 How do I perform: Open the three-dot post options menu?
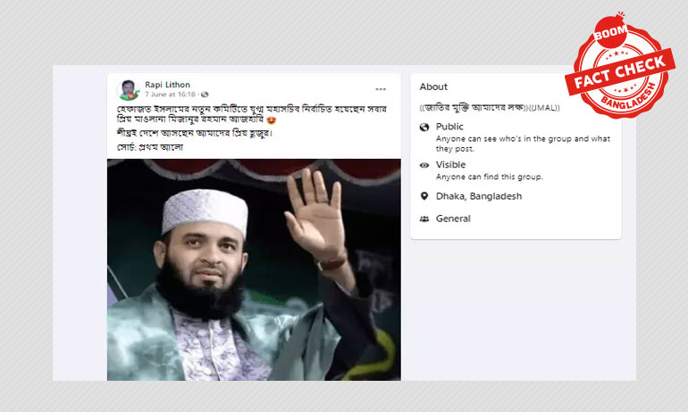tap(381, 89)
